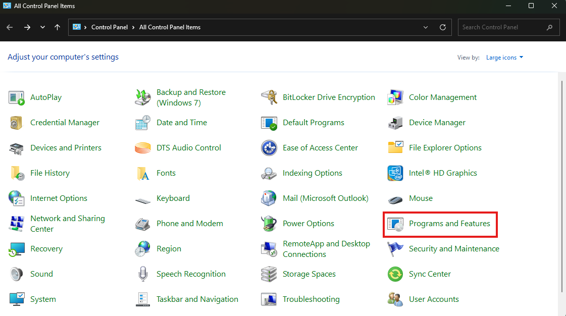Open BitLocker Drive Encryption icon
This screenshot has width=566, height=316.
[269, 97]
